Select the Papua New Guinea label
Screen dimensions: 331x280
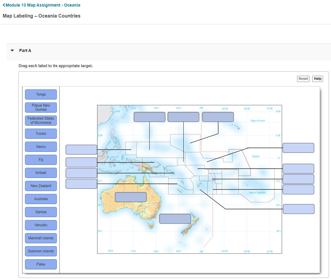click(41, 107)
